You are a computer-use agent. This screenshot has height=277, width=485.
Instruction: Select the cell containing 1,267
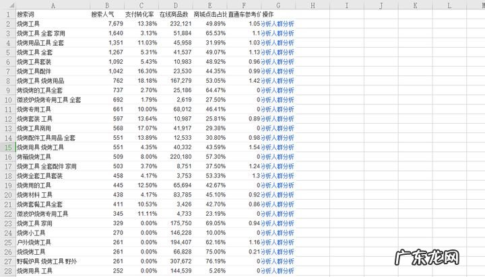pyautogui.click(x=107, y=52)
